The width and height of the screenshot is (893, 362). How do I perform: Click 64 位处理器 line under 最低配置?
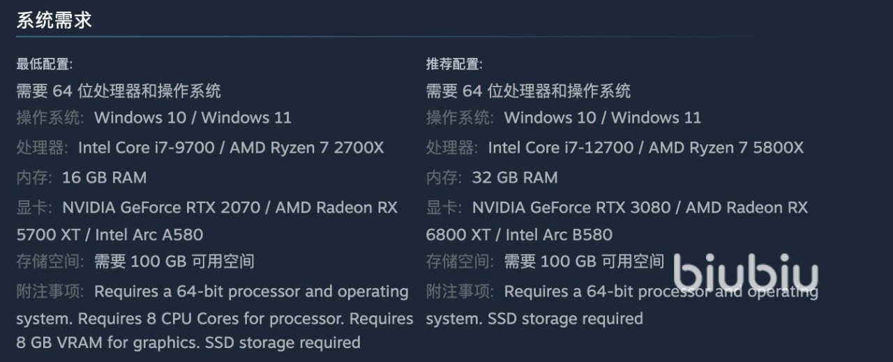tap(119, 91)
